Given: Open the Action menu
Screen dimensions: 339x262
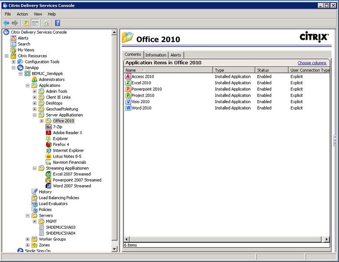Looking at the screenshot, I should pyautogui.click(x=22, y=14).
